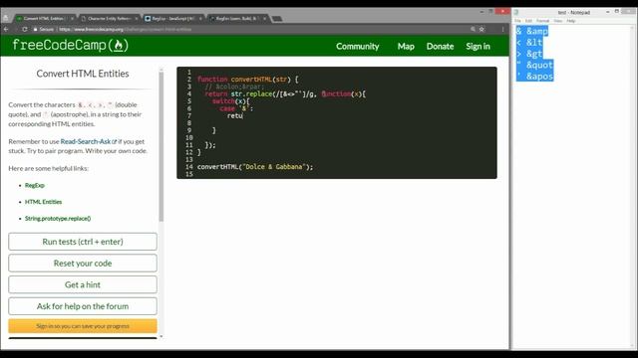Open the HTML Entities helpful link
Screen dimensions: 638x358
[43, 202]
